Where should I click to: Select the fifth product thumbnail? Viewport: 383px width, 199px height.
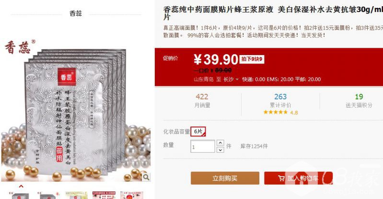coord(132,195)
